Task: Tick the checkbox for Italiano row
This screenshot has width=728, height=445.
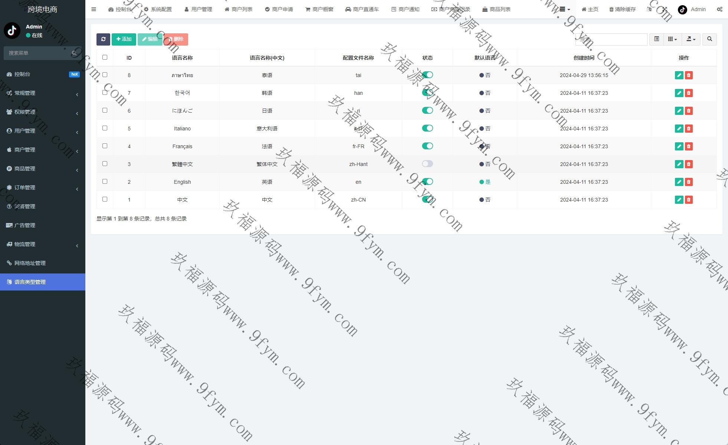Action: click(x=105, y=128)
